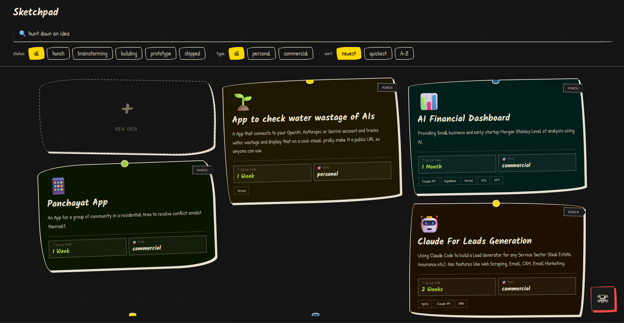
Task: Click Claude API tag on AI Financial Dashboard
Action: pyautogui.click(x=429, y=181)
